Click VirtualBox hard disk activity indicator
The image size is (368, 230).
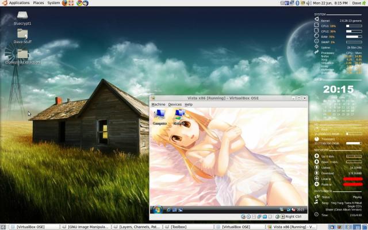pyautogui.click(x=243, y=217)
